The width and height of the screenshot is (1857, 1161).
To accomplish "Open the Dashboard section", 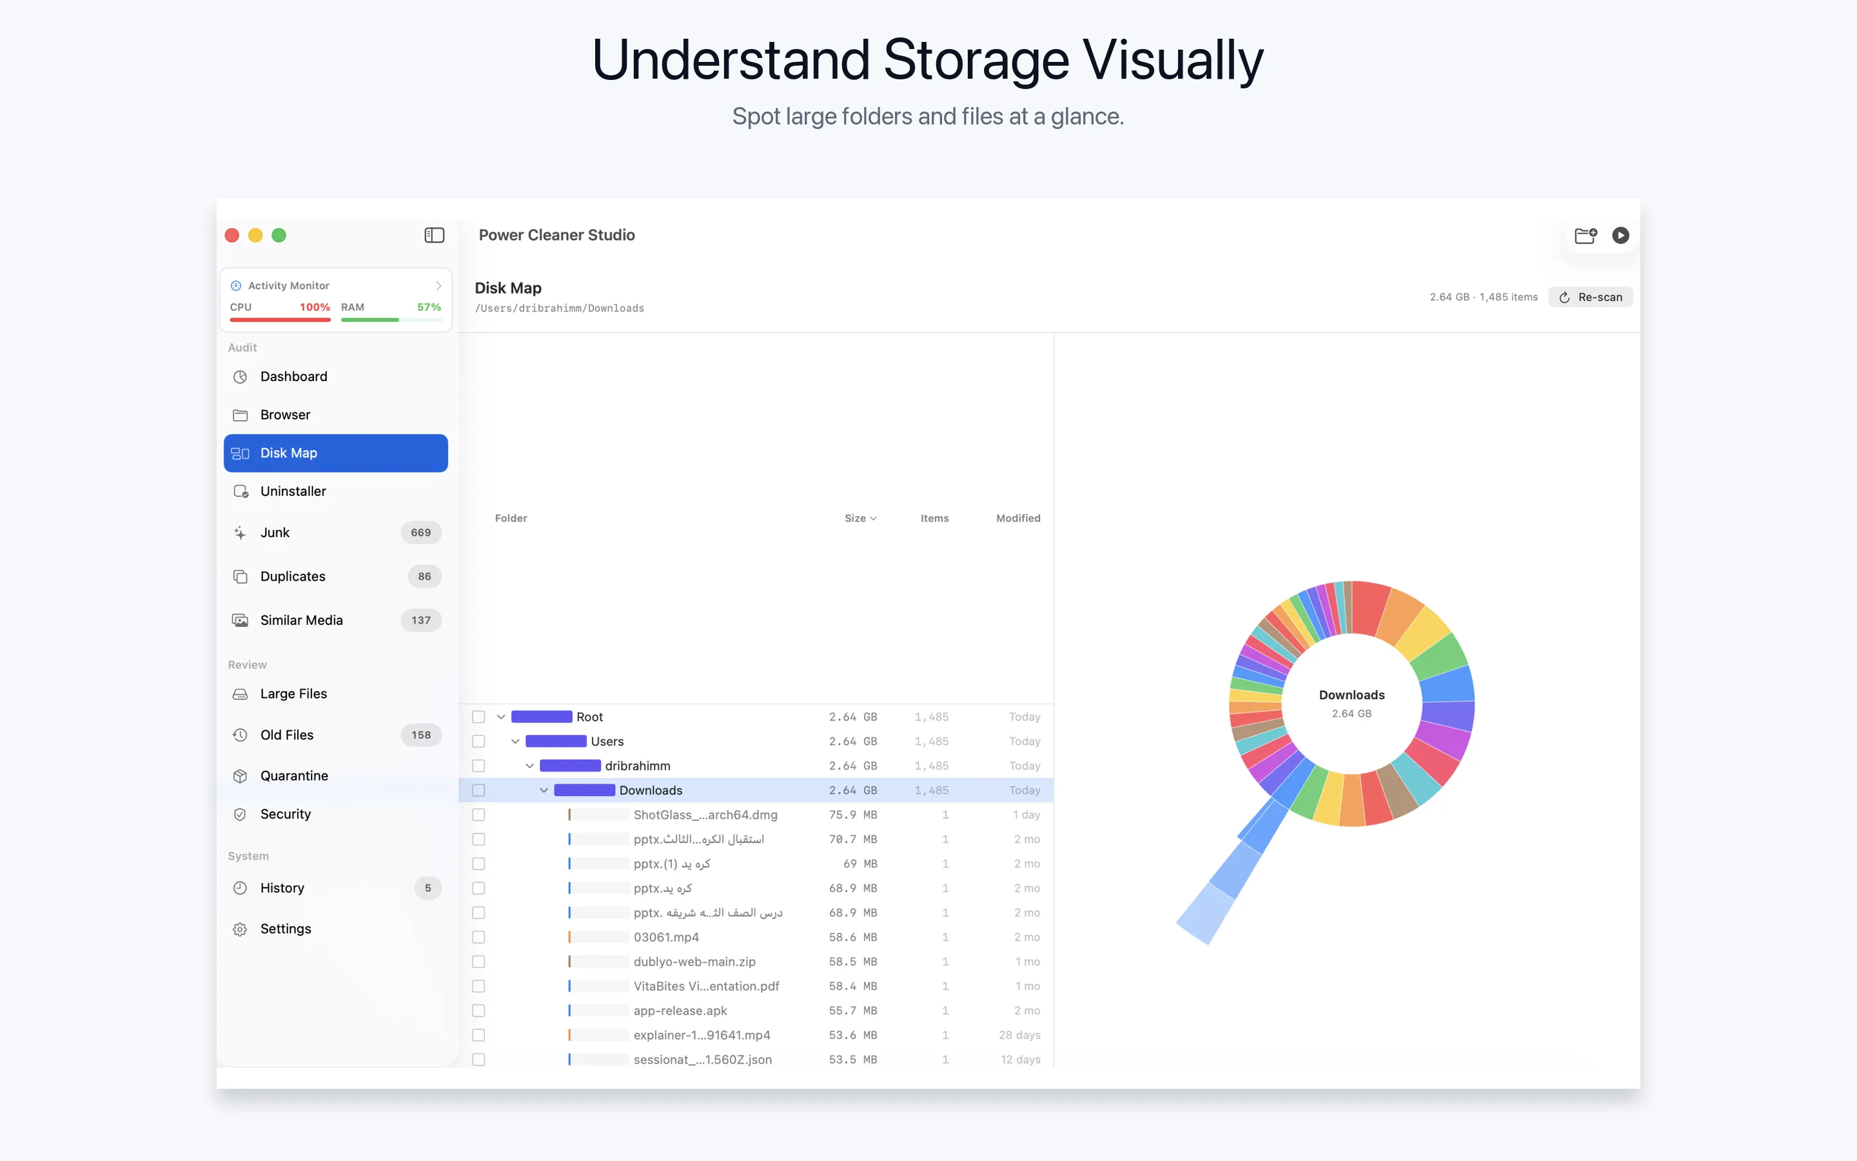I will (335, 376).
